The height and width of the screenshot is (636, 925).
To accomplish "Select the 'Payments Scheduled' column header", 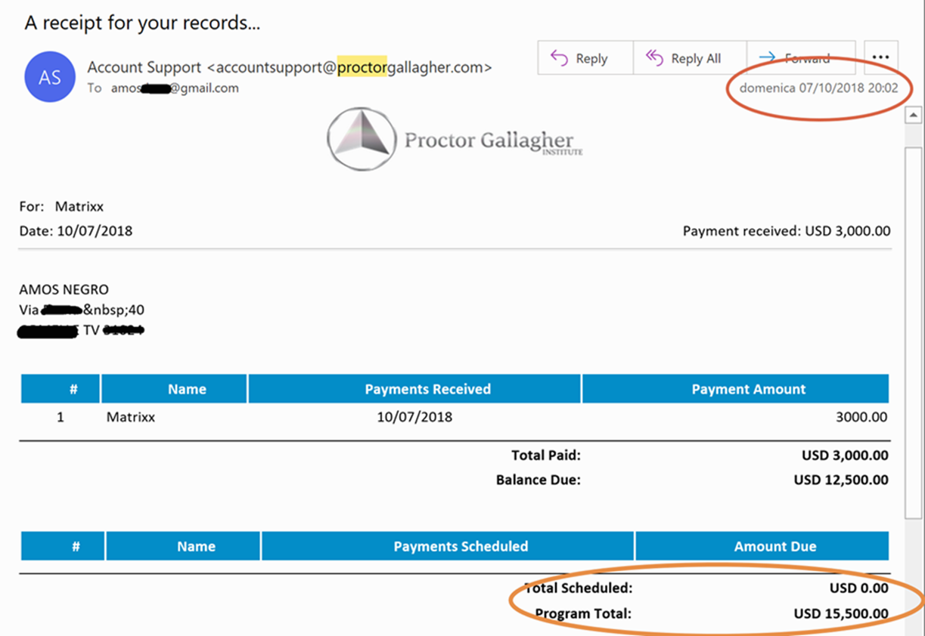I will click(x=461, y=546).
